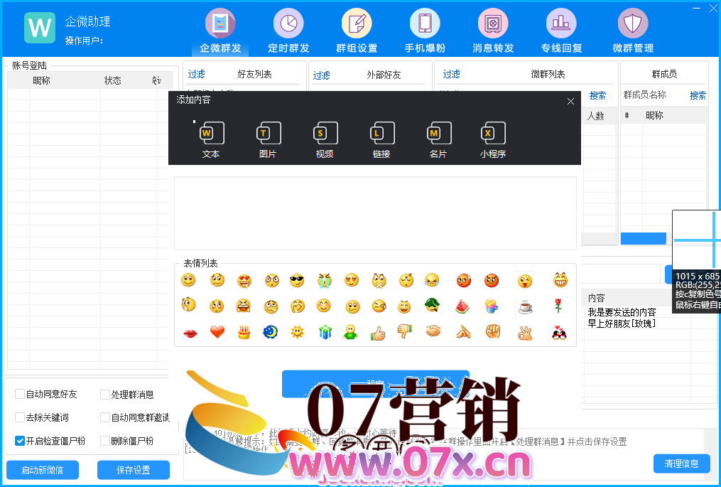Insert the toothy grin emoji
This screenshot has width=721, height=487.
[x=560, y=279]
